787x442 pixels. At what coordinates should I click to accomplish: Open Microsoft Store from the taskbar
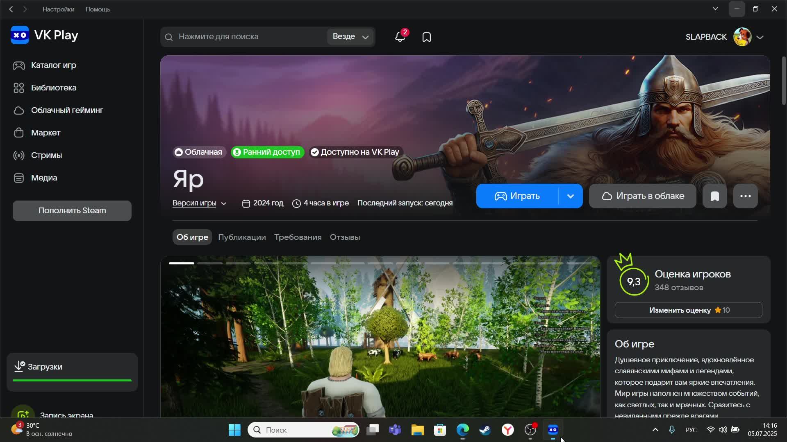coord(440,430)
